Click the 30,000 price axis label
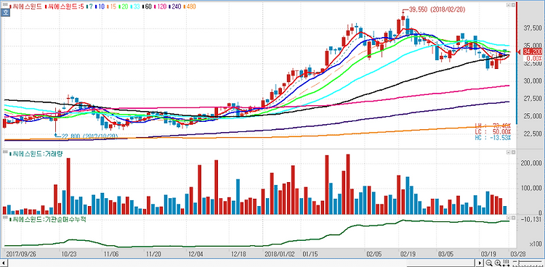 (532, 81)
